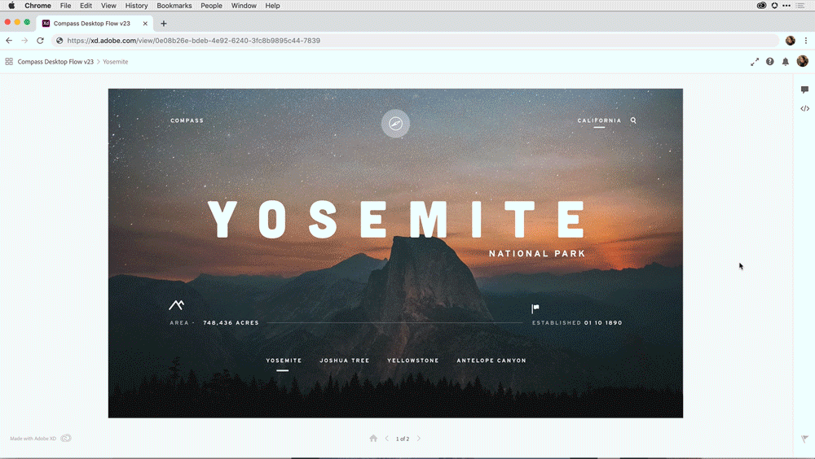Enter fullscreen mode with the expand arrows icon
The image size is (815, 459).
[755, 62]
